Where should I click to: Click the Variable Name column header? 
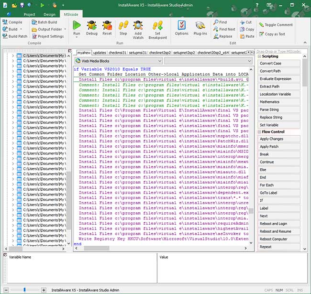[20, 257]
